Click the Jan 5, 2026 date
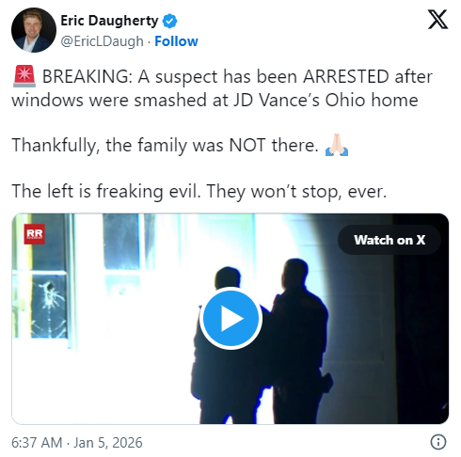The image size is (461, 457). (x=108, y=443)
